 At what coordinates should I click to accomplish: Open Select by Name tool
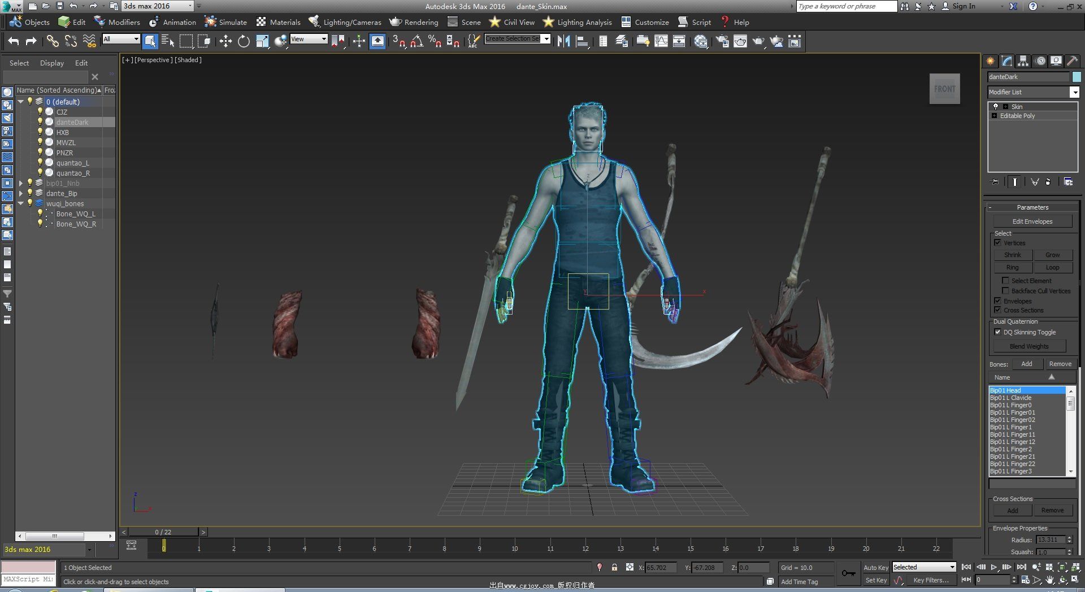(168, 41)
